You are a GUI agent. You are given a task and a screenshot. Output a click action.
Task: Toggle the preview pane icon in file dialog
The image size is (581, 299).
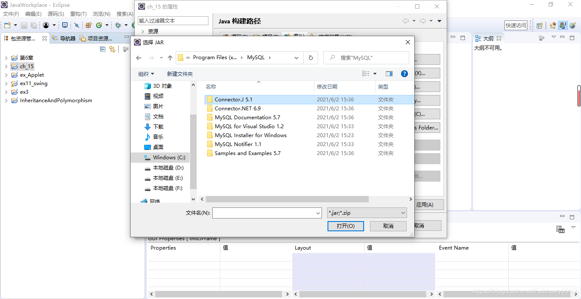(x=389, y=74)
